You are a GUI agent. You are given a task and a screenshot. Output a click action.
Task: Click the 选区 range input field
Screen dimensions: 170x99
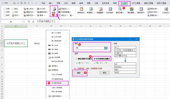tap(90, 48)
